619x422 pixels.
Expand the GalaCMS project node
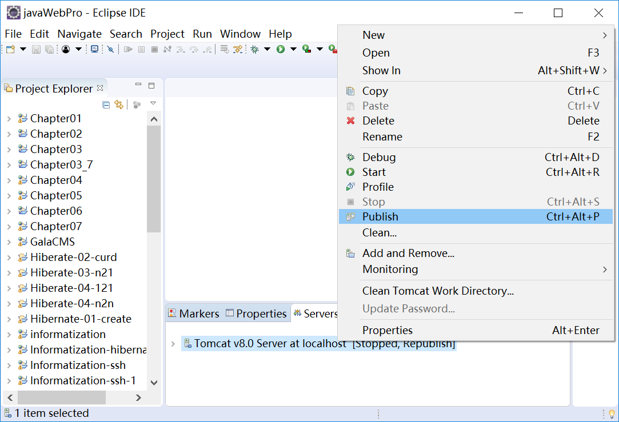9,242
